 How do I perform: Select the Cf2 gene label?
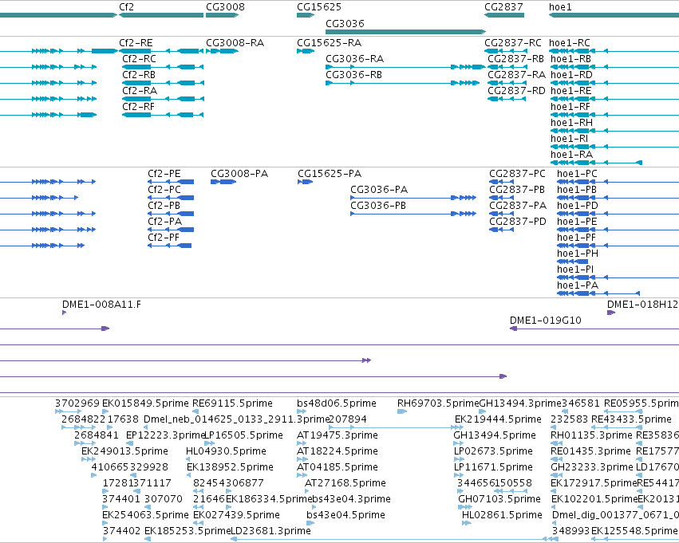(126, 7)
